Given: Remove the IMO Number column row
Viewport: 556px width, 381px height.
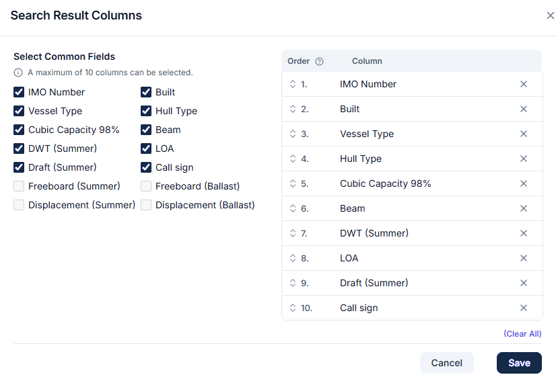Looking at the screenshot, I should [x=524, y=84].
